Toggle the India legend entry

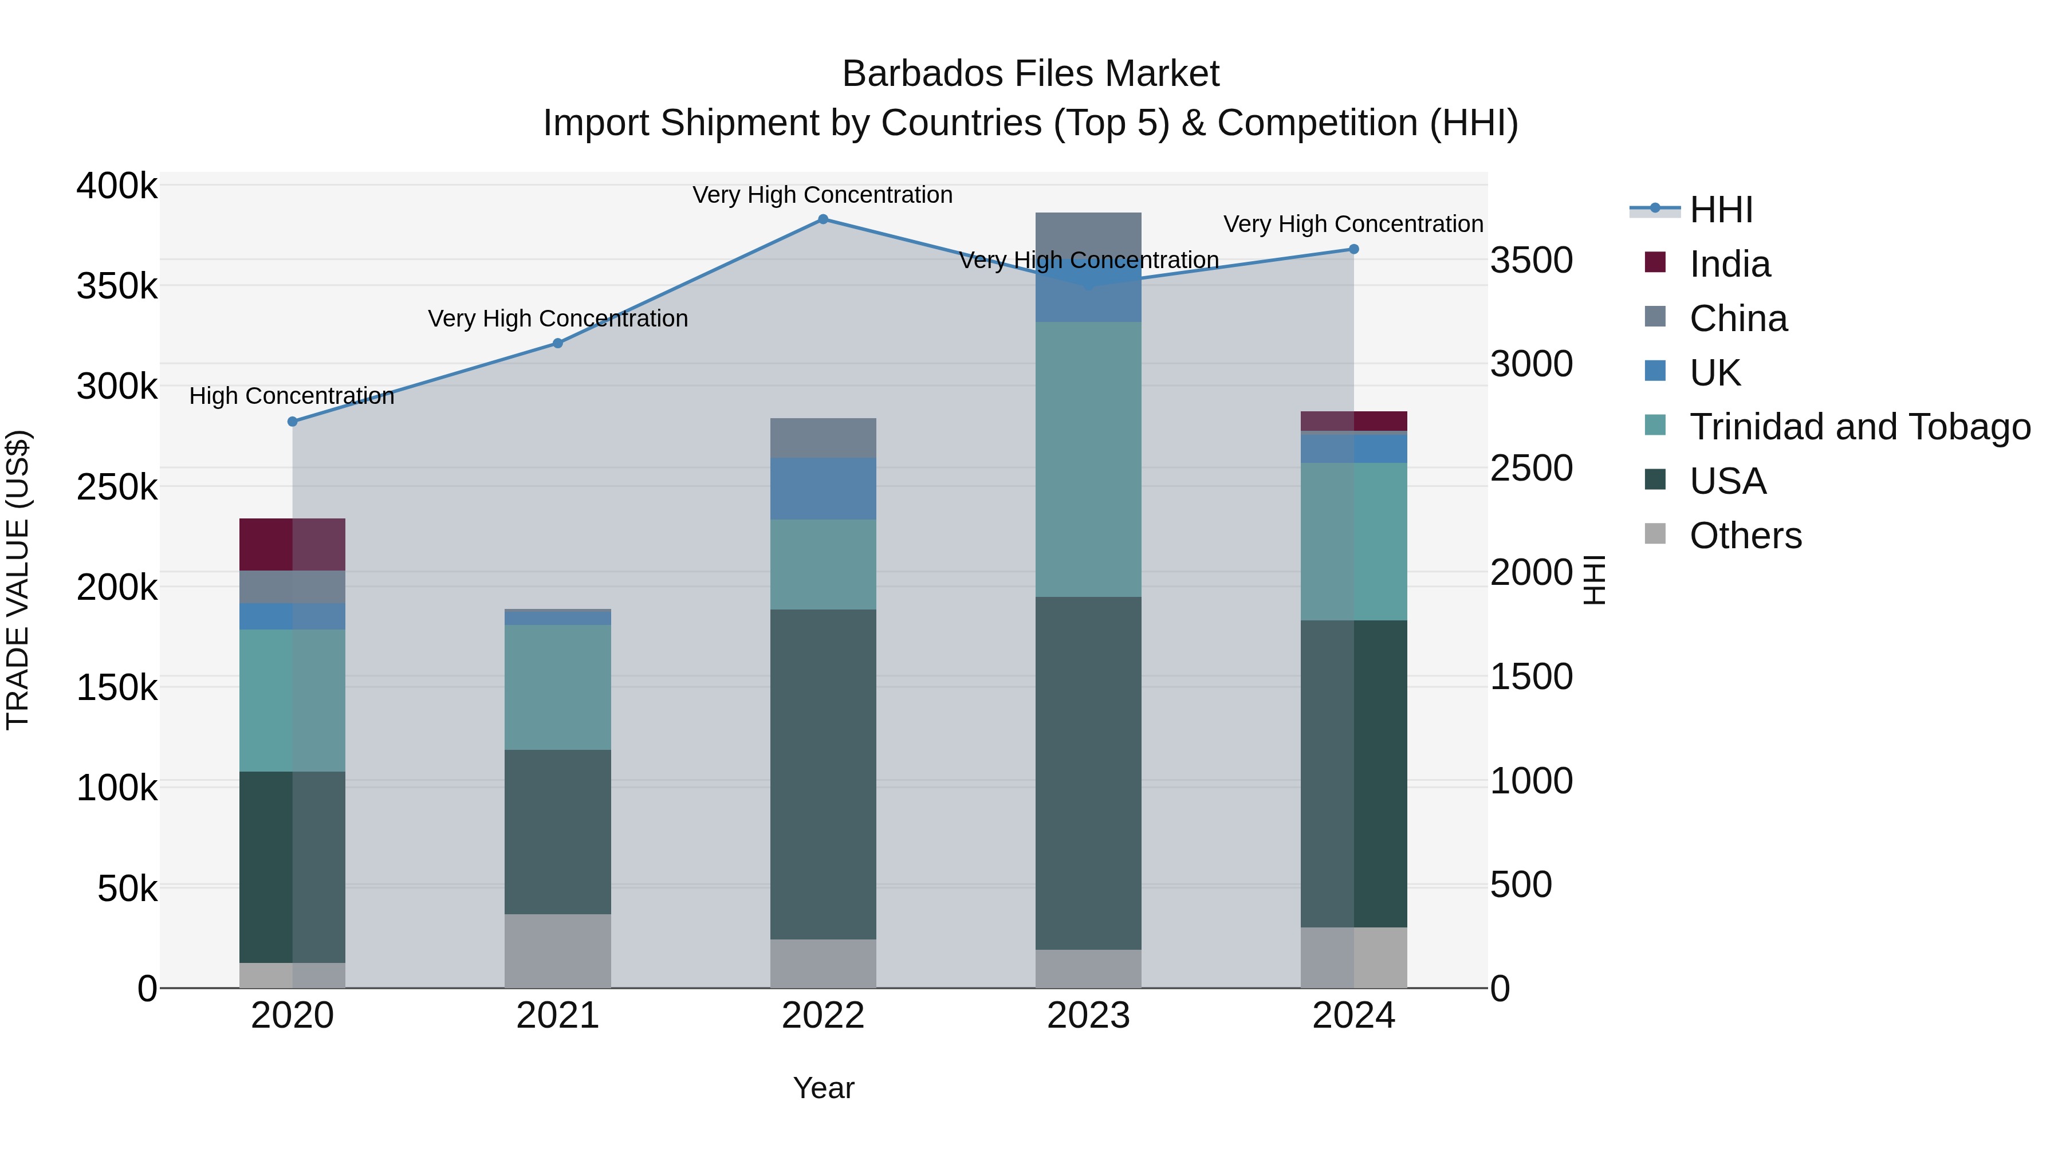click(1707, 264)
